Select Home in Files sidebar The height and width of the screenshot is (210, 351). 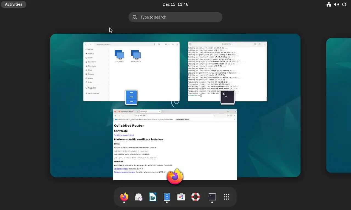96,58
